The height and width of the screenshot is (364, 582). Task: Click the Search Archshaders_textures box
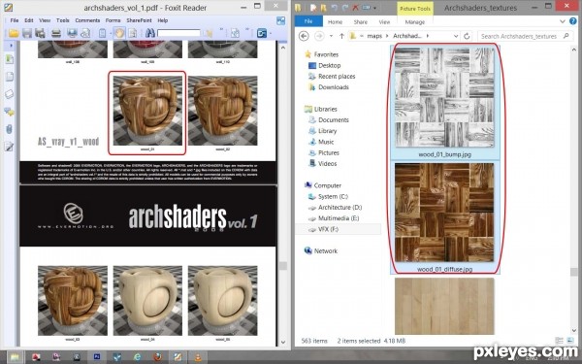tap(525, 36)
